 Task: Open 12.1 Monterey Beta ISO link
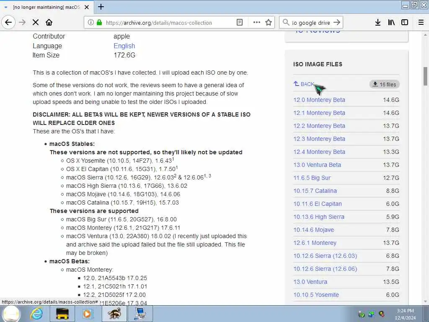(x=319, y=113)
